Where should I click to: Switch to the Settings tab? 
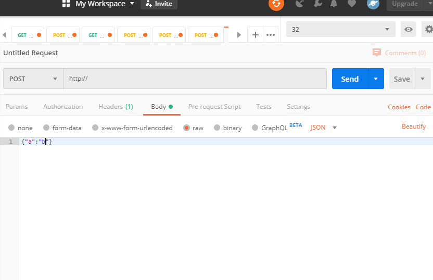299,107
